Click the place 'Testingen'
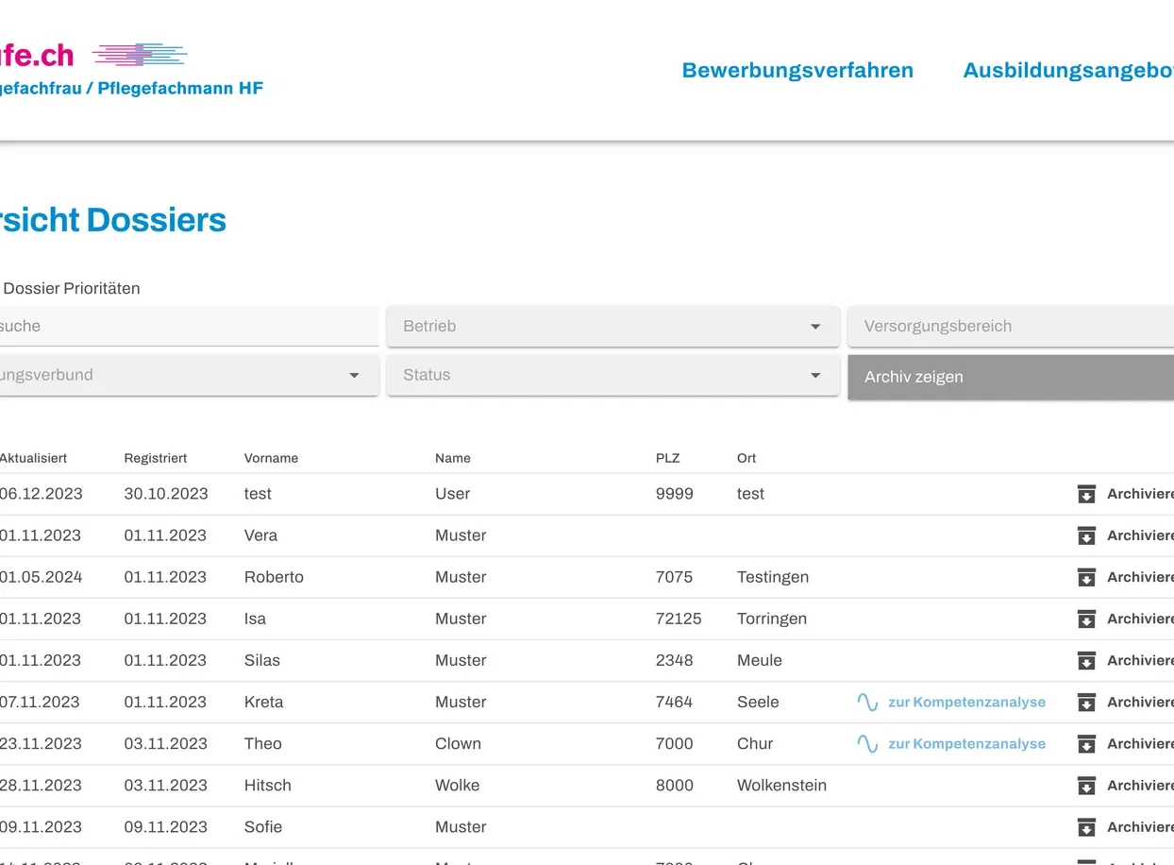This screenshot has height=865, width=1174. pyautogui.click(x=773, y=577)
